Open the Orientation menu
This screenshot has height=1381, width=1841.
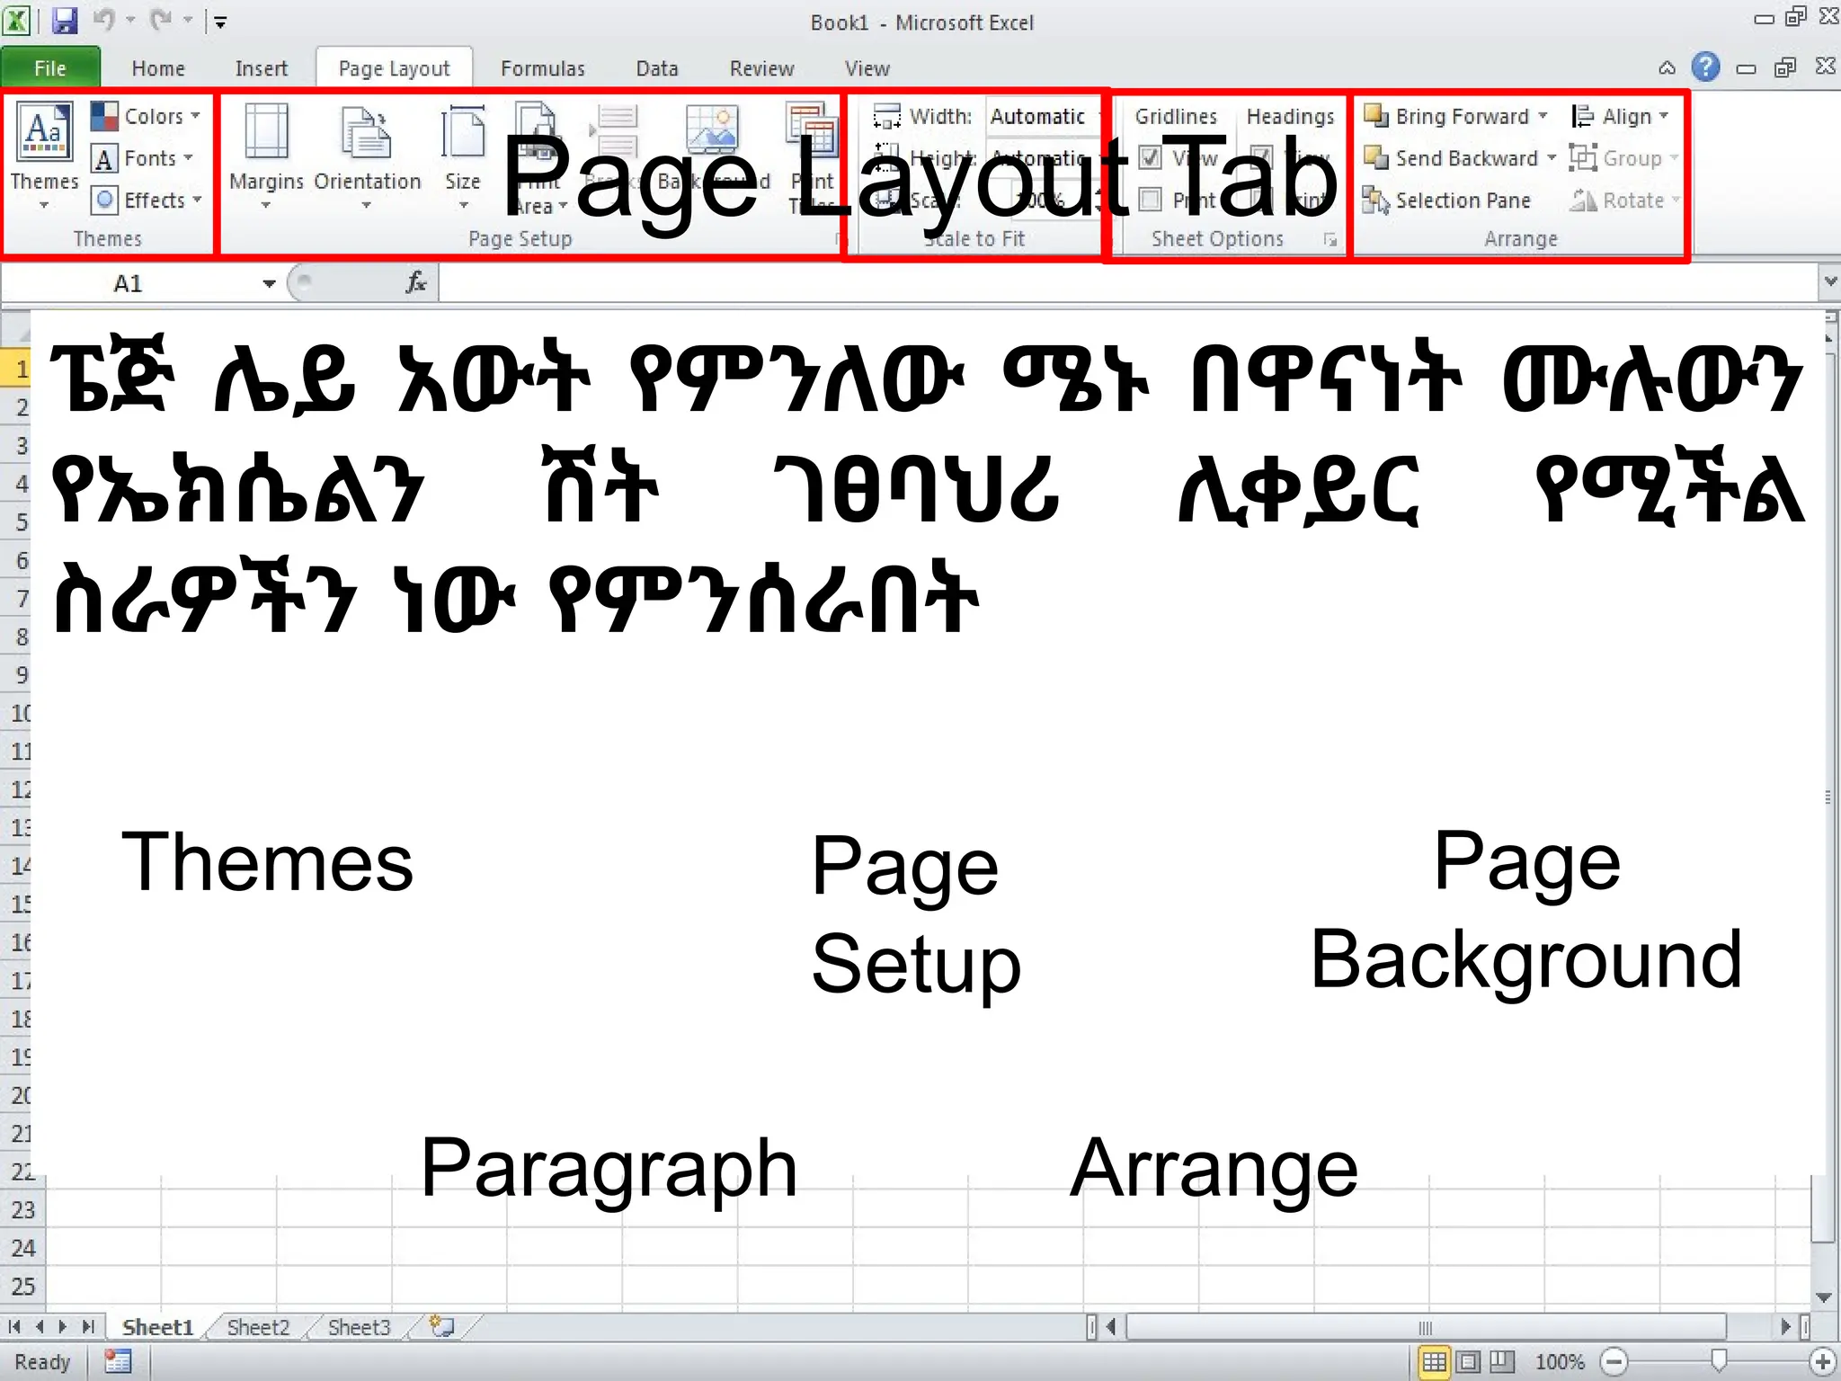[367, 155]
